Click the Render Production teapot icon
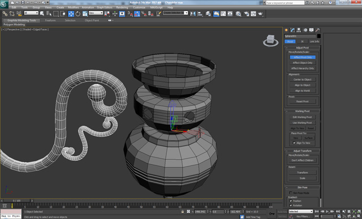The height and width of the screenshot is (219, 362). click(260, 14)
